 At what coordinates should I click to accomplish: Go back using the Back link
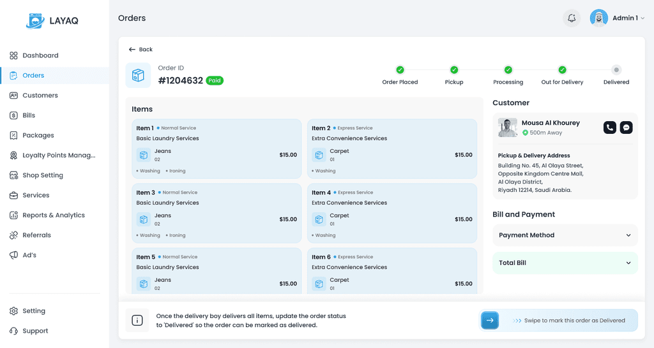[141, 49]
